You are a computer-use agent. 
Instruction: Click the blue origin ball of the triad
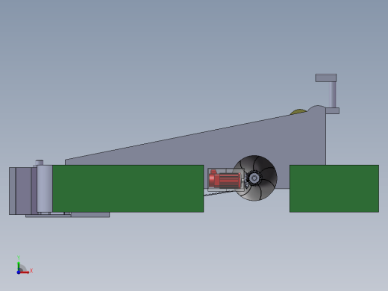[x=19, y=272]
